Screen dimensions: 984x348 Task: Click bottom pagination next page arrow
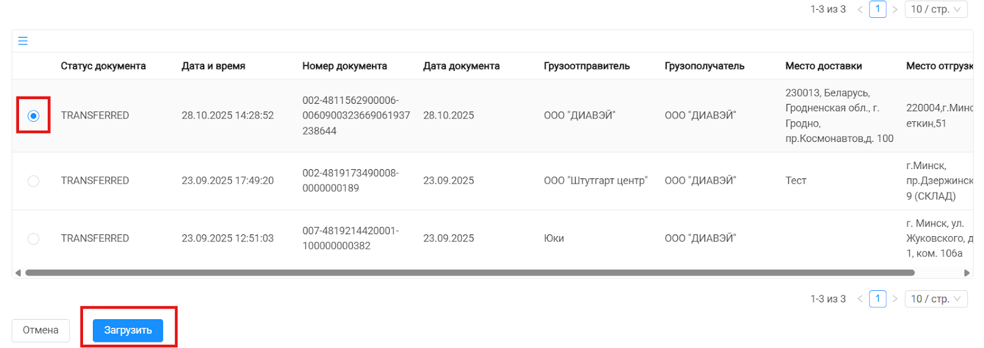click(895, 299)
